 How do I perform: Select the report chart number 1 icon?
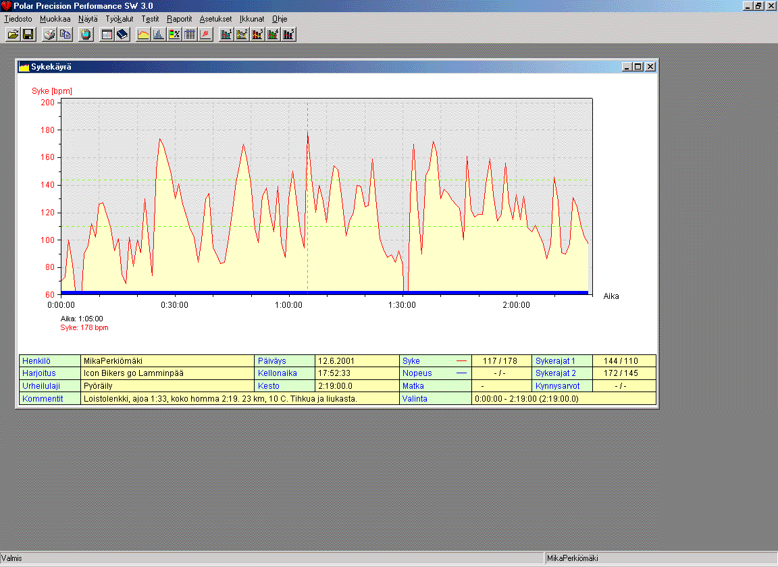pos(226,34)
